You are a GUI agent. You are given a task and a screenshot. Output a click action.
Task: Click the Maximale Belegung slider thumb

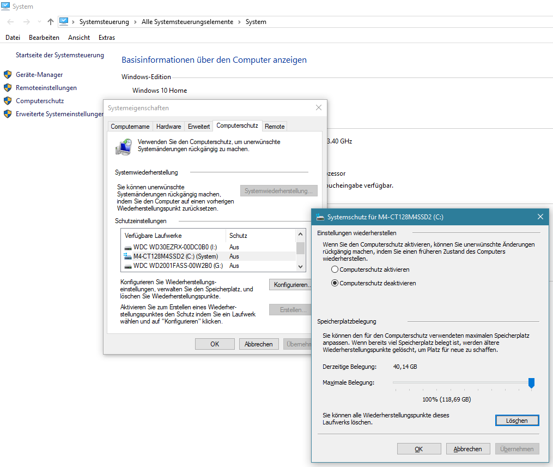point(531,383)
